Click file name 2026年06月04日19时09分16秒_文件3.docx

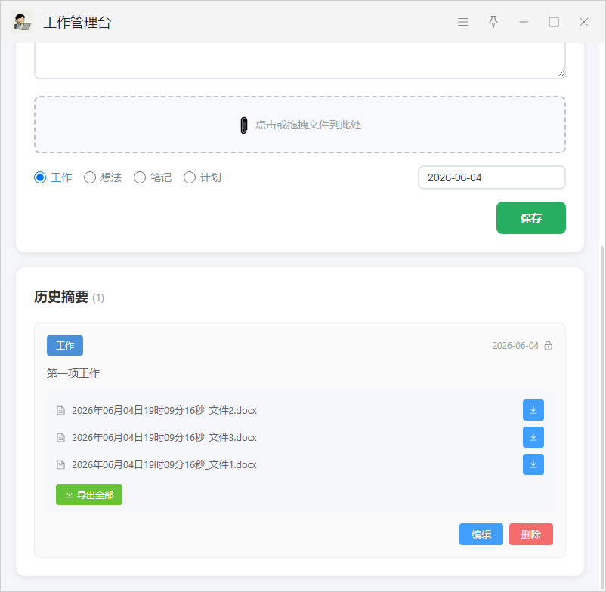click(x=164, y=437)
